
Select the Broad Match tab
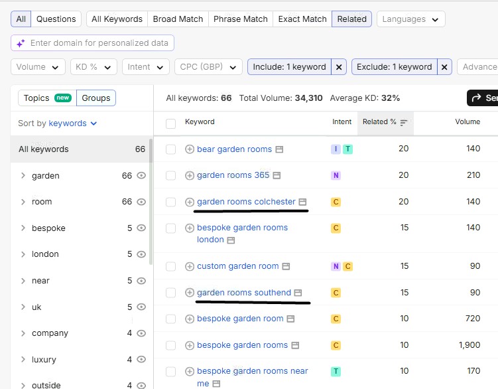[x=178, y=19]
